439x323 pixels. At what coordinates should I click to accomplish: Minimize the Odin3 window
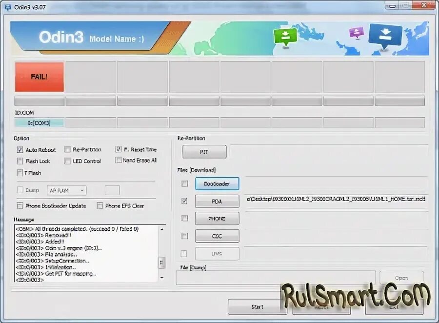click(393, 5)
